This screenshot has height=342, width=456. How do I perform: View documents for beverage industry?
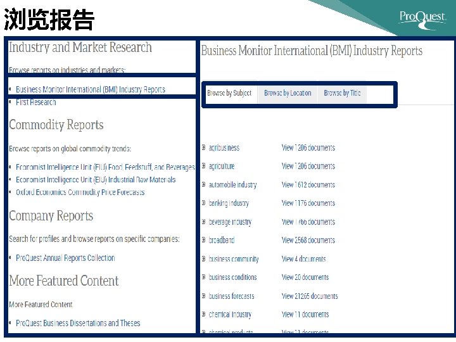click(308, 222)
